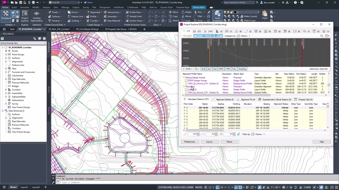Toggle Shading in the profile viewer

point(242,69)
